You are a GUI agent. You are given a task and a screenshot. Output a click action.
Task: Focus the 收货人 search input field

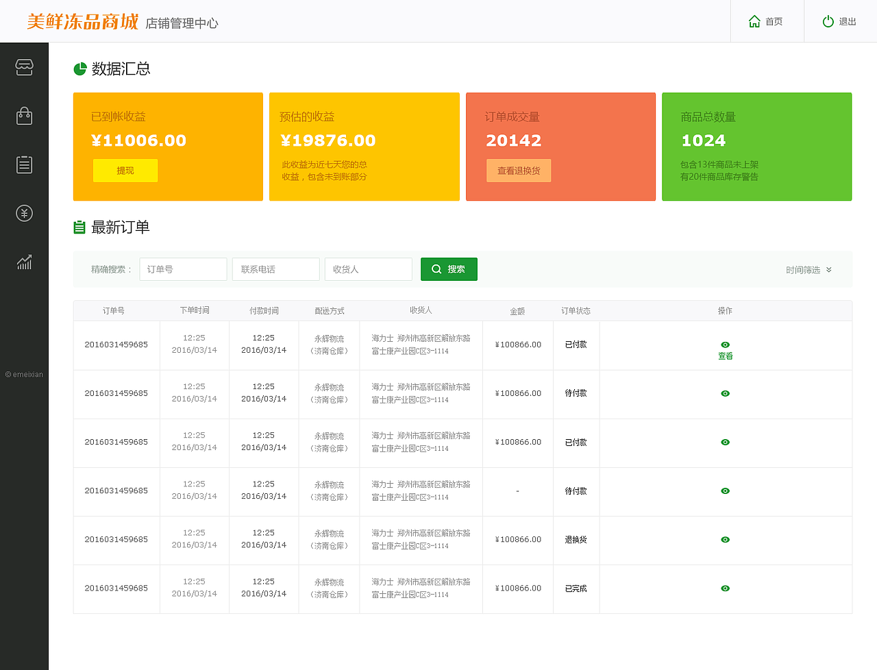click(369, 269)
